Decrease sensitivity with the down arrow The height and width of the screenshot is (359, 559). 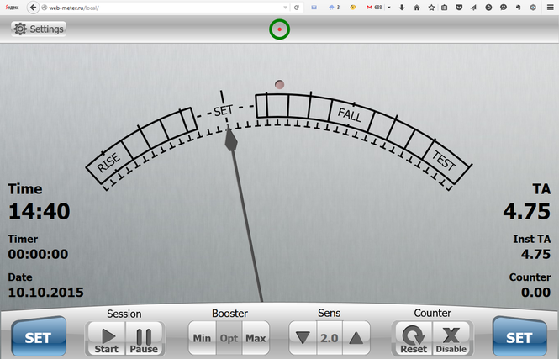[303, 338]
